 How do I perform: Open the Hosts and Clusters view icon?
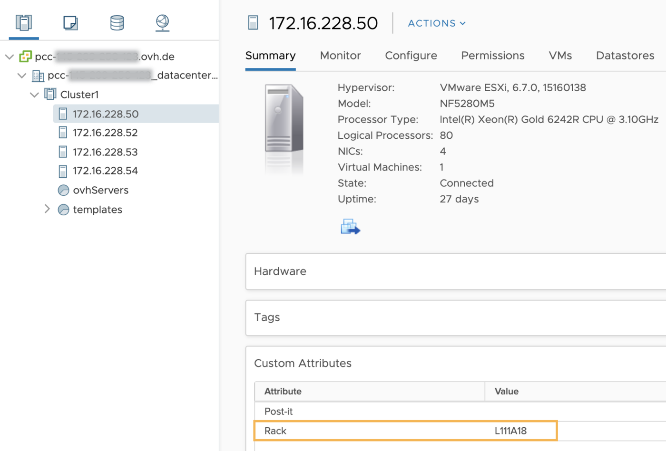[x=23, y=23]
